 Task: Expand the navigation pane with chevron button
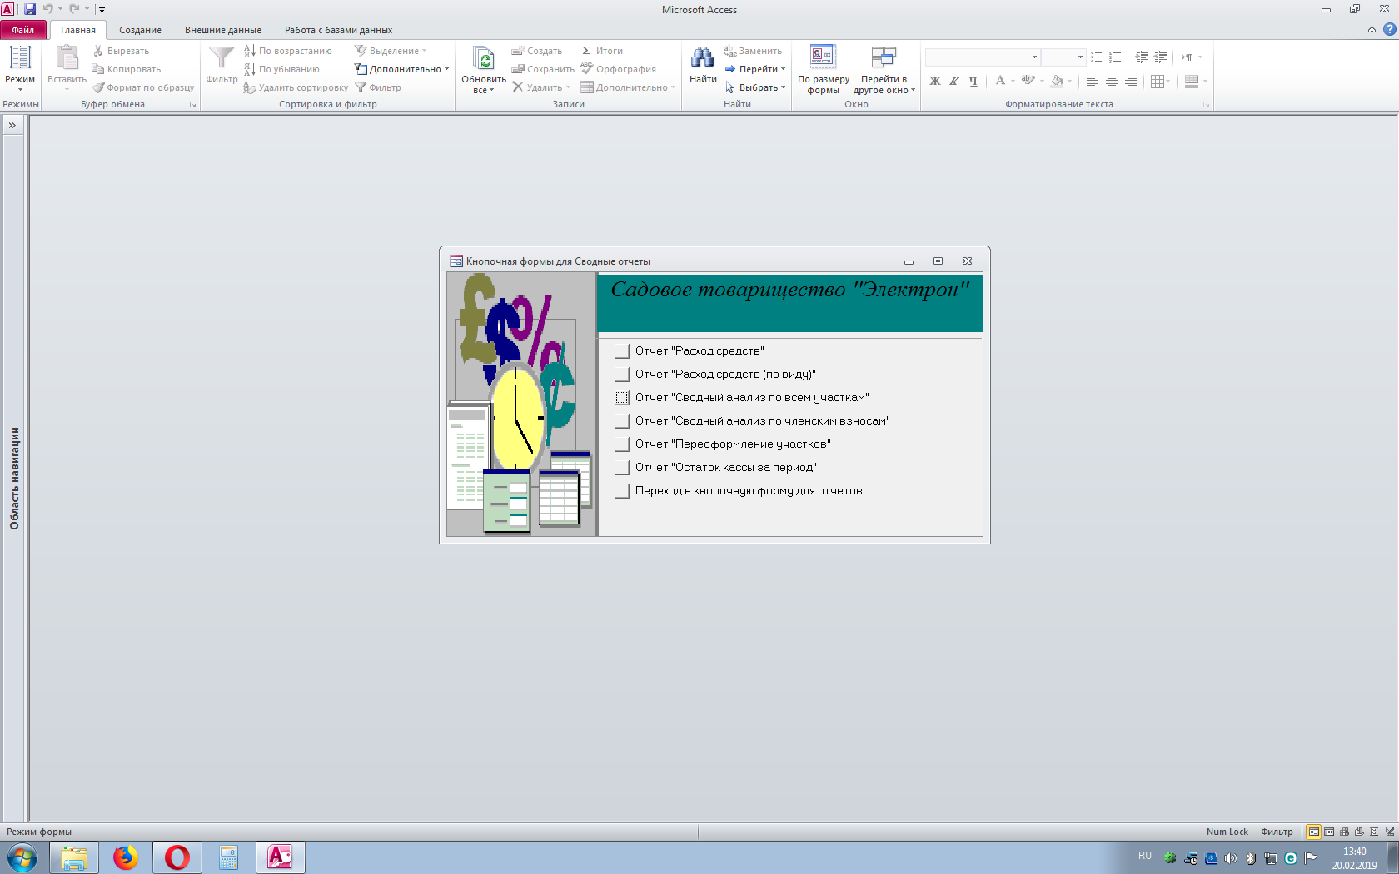(x=12, y=125)
